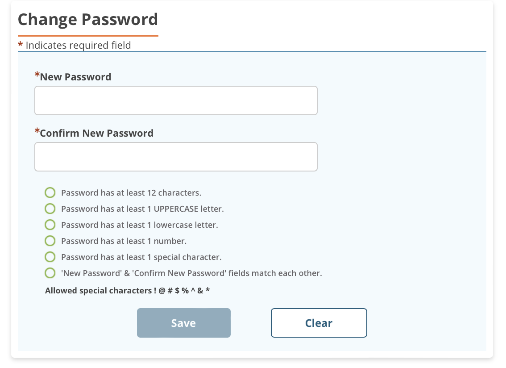Click the "Change Password" heading

(x=88, y=20)
